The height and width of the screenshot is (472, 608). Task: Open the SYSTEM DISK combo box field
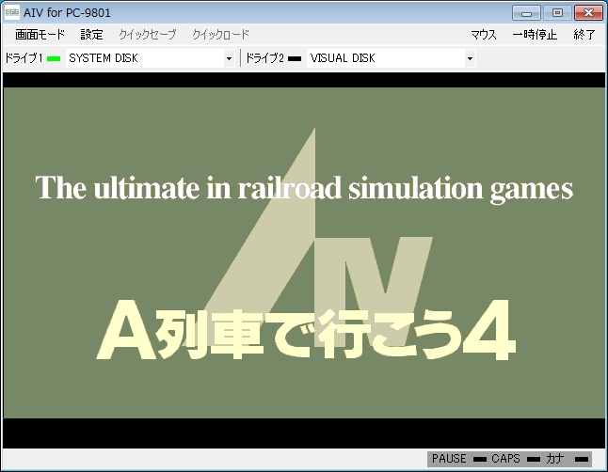point(143,59)
